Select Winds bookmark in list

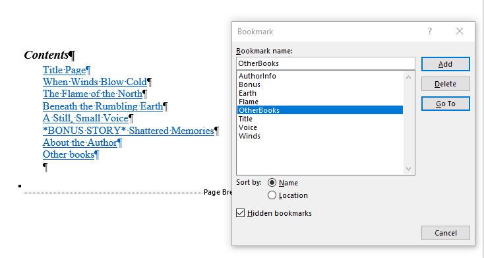320,136
